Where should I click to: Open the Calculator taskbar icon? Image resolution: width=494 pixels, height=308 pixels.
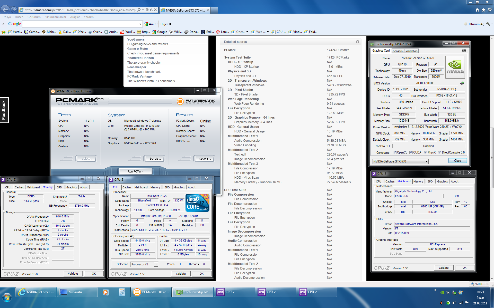tap(122, 292)
